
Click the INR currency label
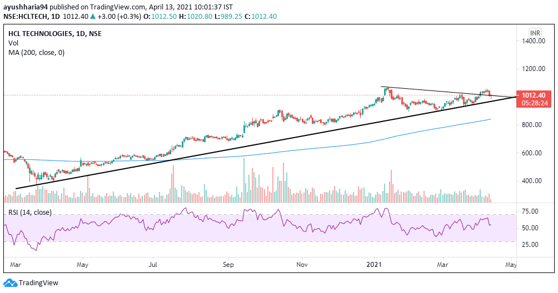(535, 33)
